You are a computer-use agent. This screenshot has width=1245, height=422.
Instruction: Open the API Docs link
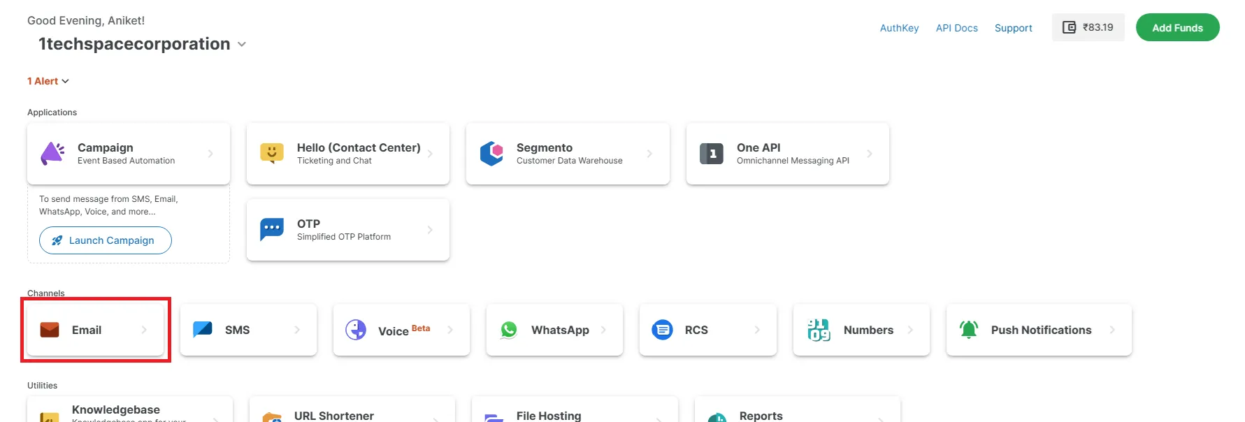click(957, 28)
